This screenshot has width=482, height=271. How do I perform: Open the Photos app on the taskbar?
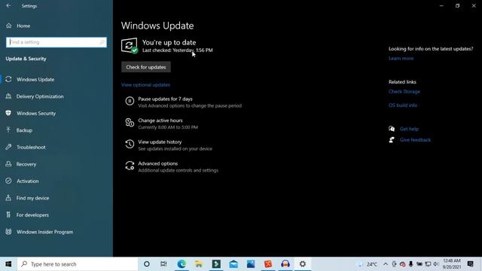point(251,264)
